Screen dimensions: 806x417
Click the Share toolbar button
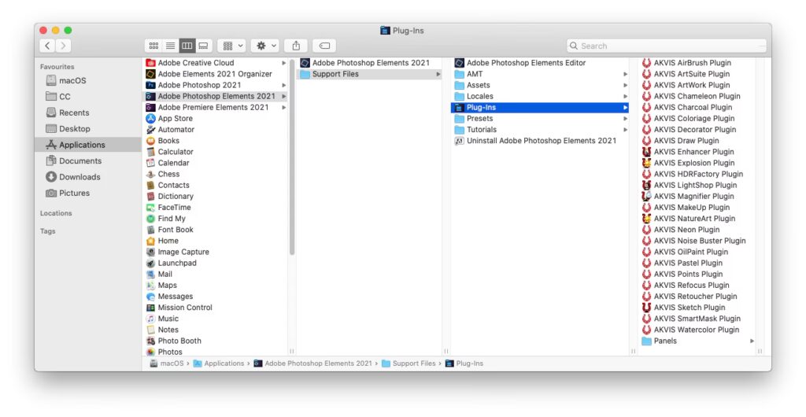[296, 46]
